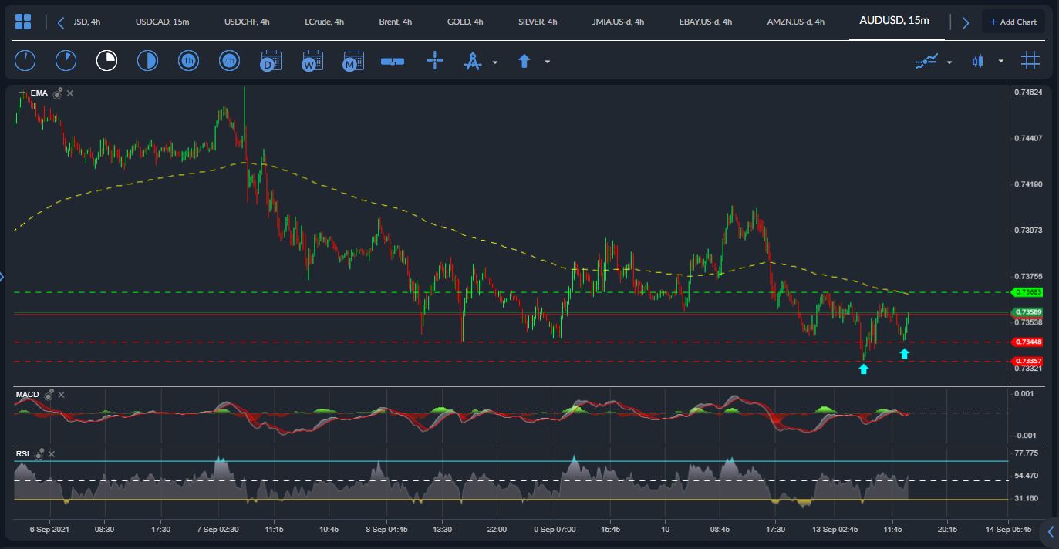Toggle the chart grid display
The width and height of the screenshot is (1059, 549).
[1030, 60]
